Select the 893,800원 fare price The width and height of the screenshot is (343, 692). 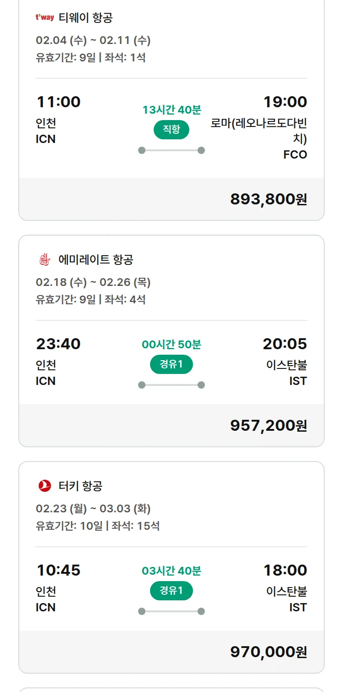click(268, 199)
